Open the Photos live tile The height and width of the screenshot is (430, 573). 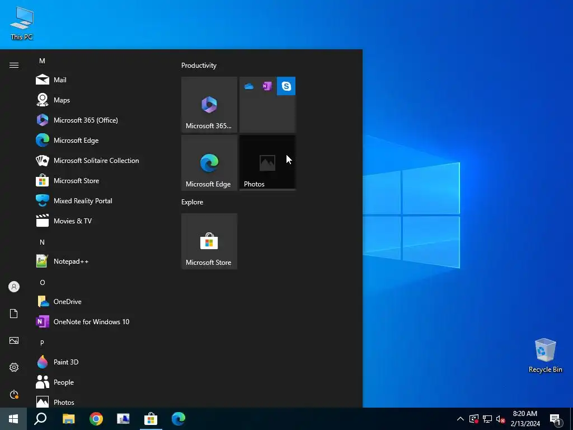tap(267, 163)
